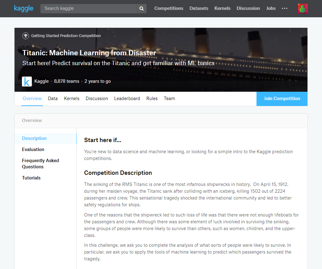
Task: Click 'Getting Started Prediction Competition' label
Action: [66, 36]
